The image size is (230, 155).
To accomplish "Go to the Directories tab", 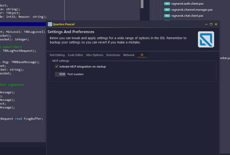I will [x=113, y=55].
